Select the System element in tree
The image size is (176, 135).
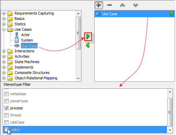(27, 40)
